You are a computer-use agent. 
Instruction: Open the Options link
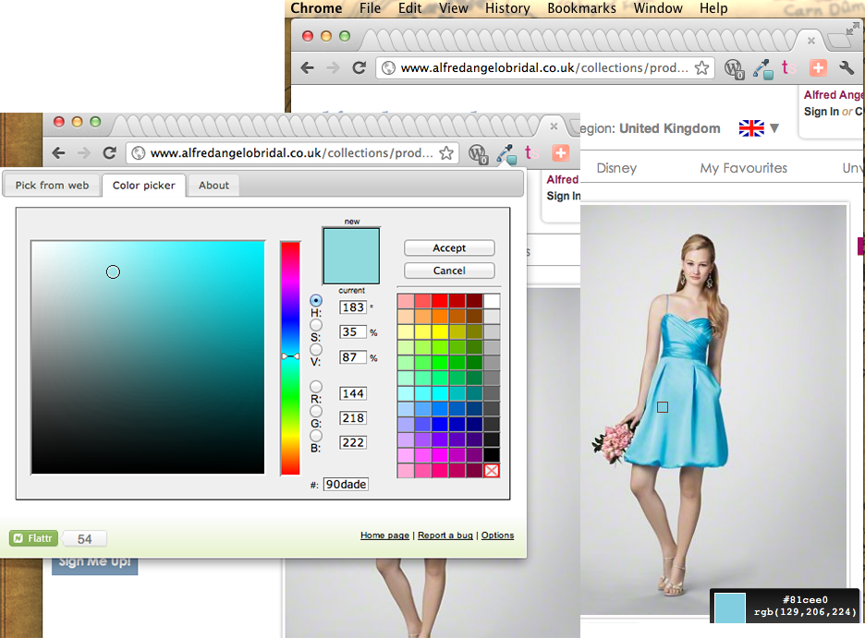point(497,536)
